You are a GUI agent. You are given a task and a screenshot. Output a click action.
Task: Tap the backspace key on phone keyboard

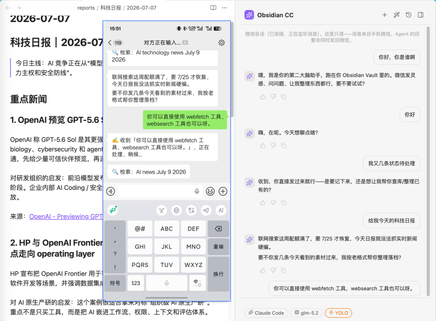click(x=218, y=229)
